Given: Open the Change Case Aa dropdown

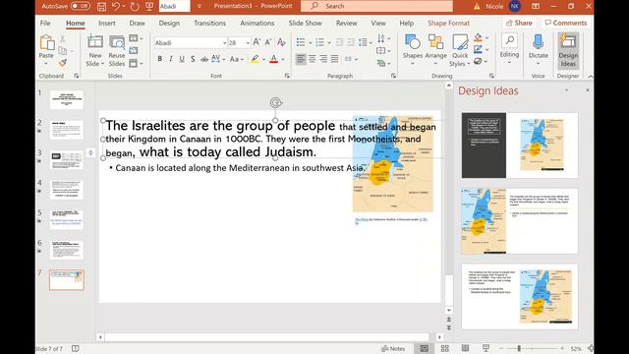Looking at the screenshot, I should tap(237, 59).
